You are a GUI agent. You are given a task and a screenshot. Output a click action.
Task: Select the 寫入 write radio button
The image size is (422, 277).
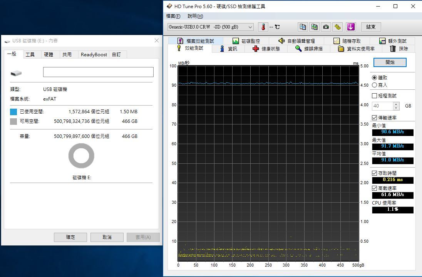tap(375, 85)
